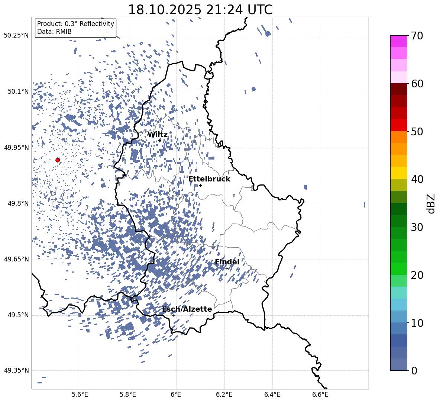The width and height of the screenshot is (440, 402).
Task: Click the 49.5°N latitude label
Action: (18, 315)
